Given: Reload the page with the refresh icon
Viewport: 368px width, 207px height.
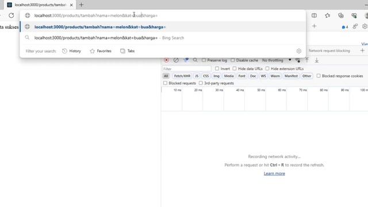Looking at the screenshot, I should click(x=11, y=16).
